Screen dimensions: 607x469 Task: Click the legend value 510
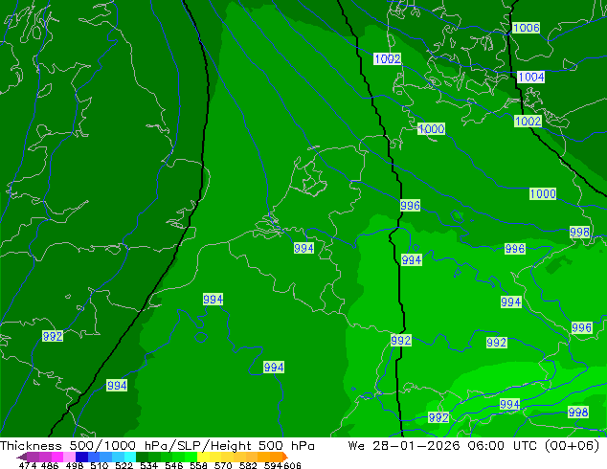click(100, 465)
